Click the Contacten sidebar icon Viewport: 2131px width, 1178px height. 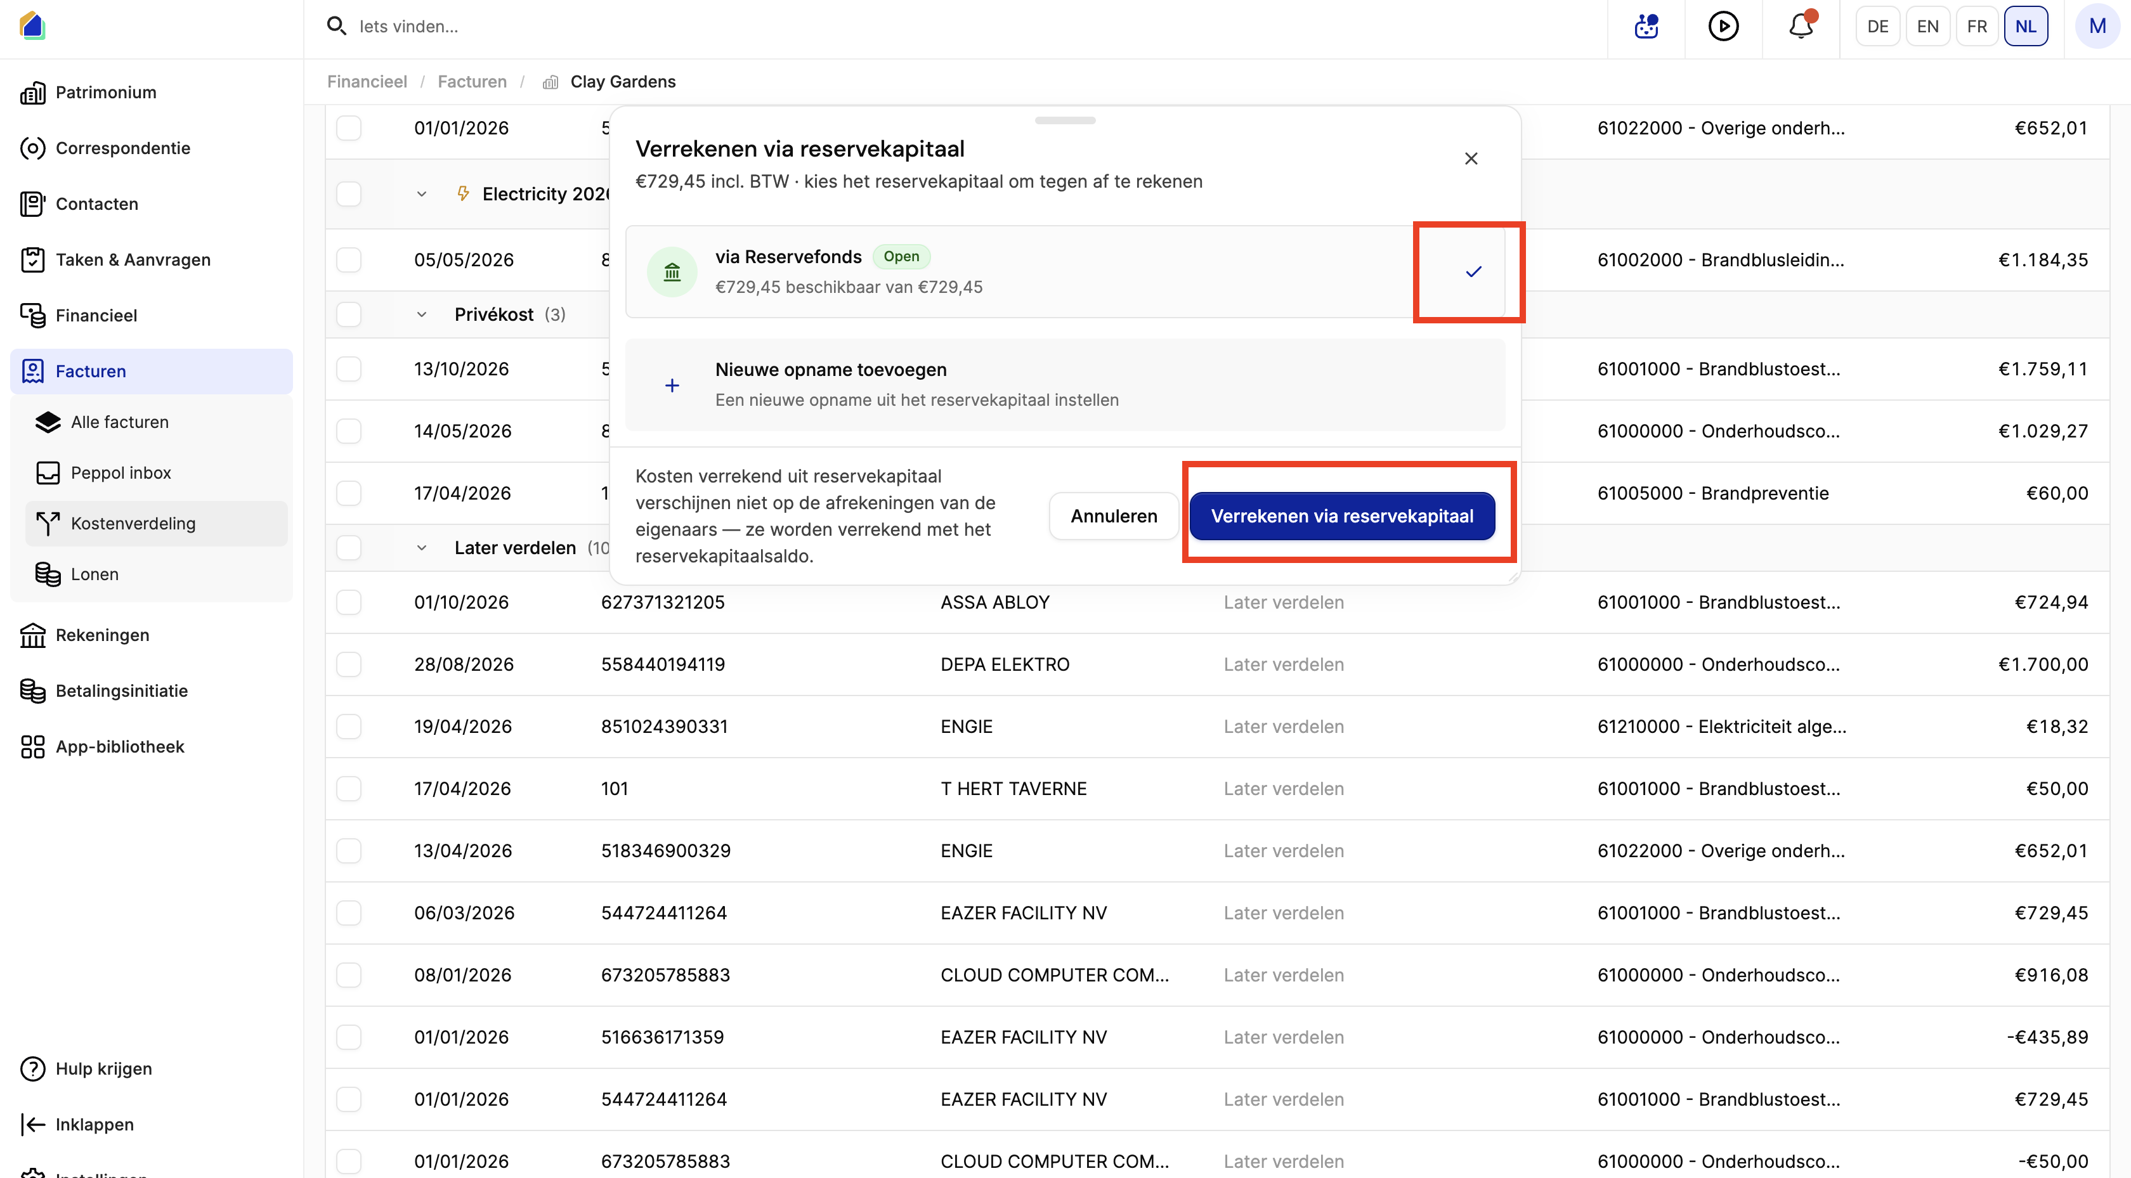click(x=32, y=204)
